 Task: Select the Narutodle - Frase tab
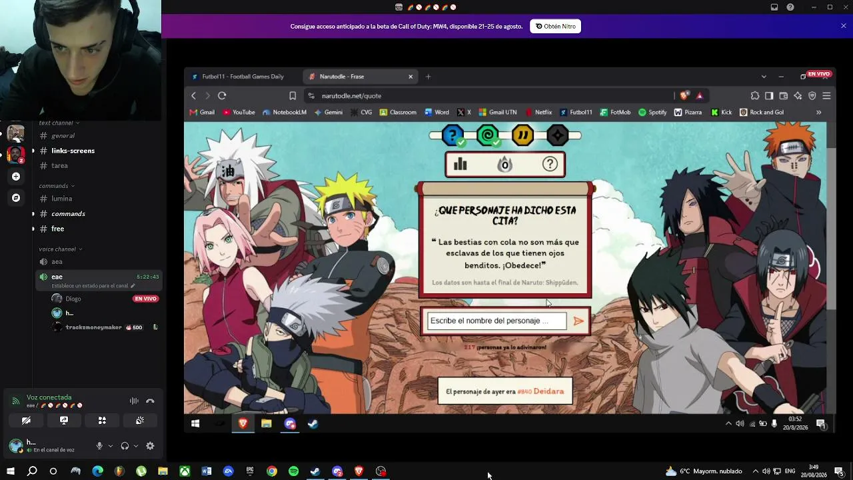click(x=360, y=77)
